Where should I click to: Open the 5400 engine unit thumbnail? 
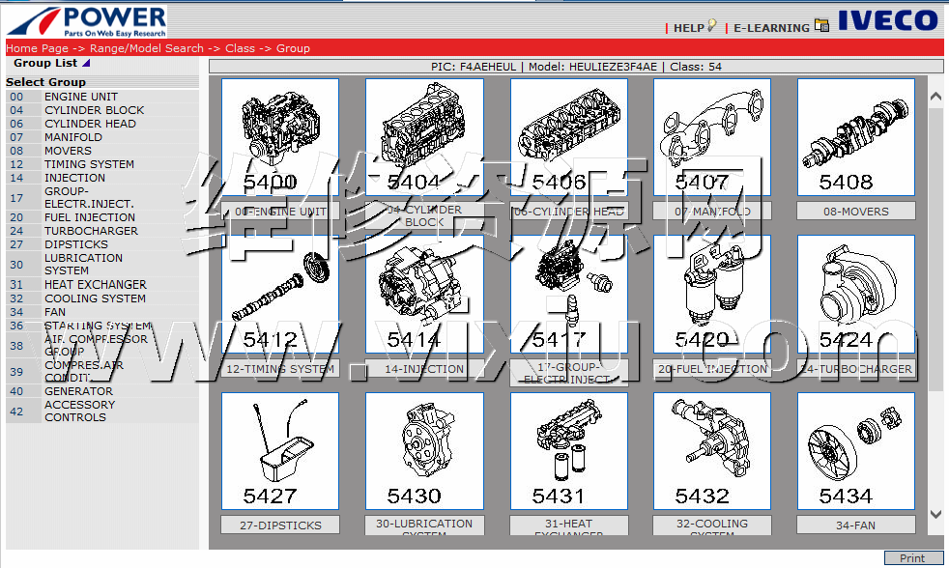pos(280,136)
